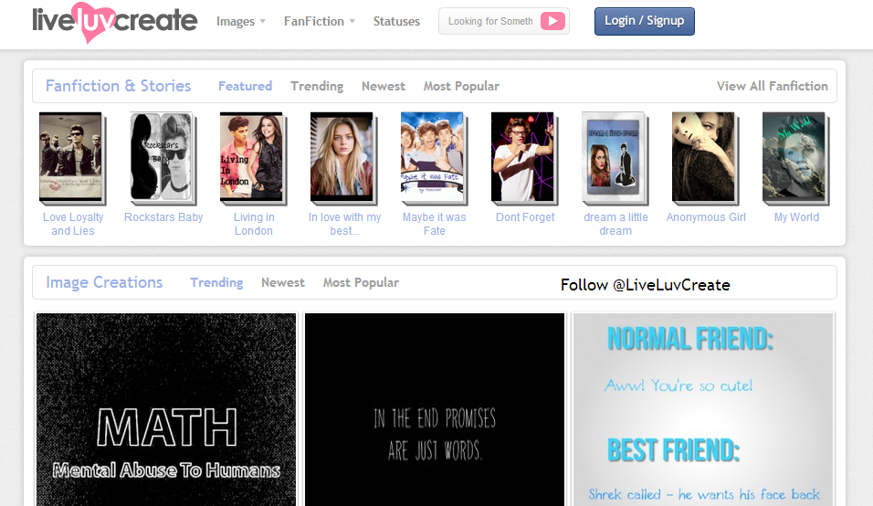Click the Login / Signup button
Viewport: 873px width, 506px height.
pos(644,21)
